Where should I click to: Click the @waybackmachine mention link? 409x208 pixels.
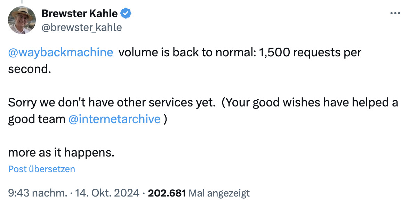pyautogui.click(x=60, y=52)
